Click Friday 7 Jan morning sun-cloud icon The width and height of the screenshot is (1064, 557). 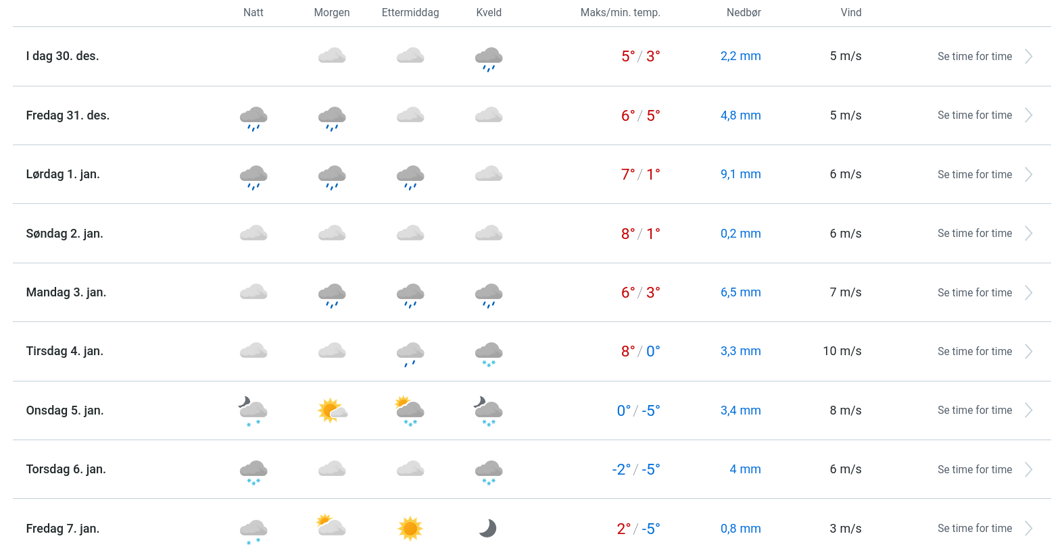click(x=331, y=525)
